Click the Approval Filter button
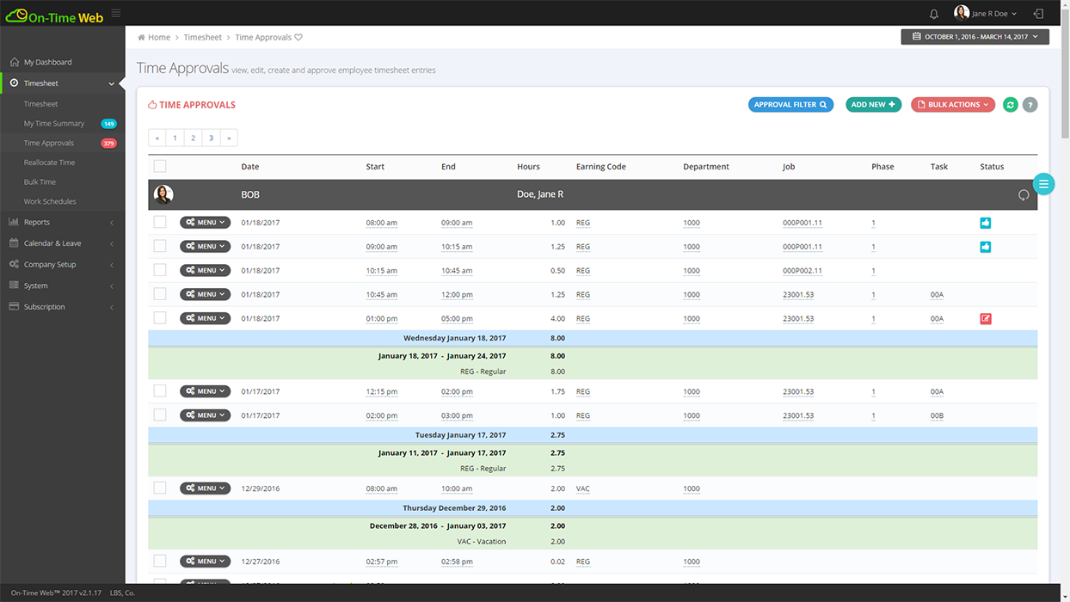 (x=790, y=104)
